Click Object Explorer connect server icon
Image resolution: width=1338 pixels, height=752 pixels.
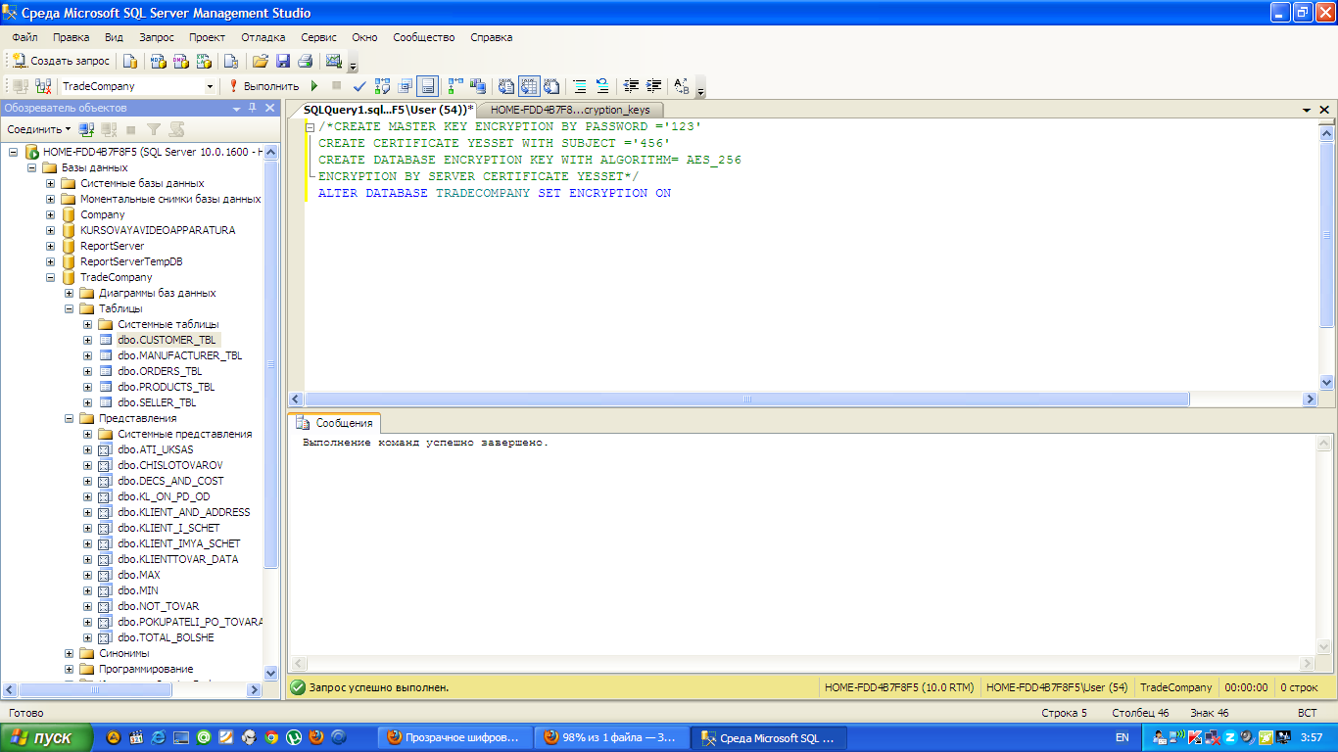pyautogui.click(x=86, y=129)
